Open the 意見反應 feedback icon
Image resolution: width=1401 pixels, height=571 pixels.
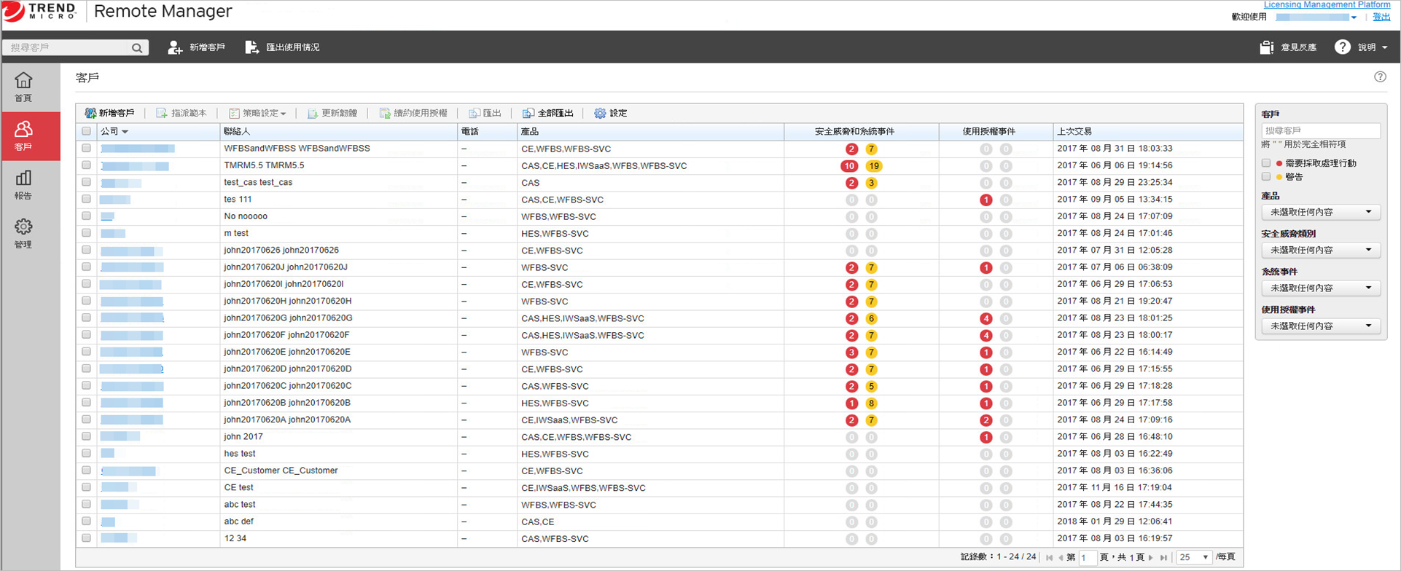pyautogui.click(x=1267, y=47)
